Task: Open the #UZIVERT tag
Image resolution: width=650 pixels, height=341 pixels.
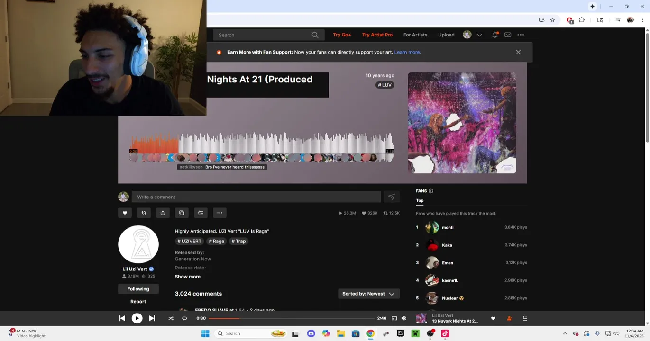Action: tap(189, 242)
